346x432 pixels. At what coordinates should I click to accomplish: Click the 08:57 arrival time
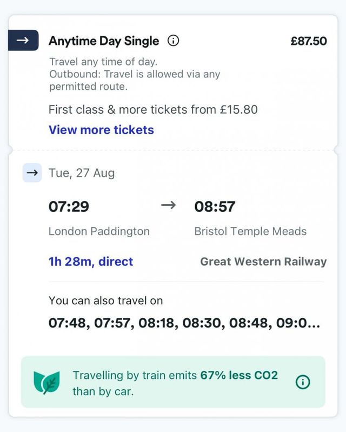pyautogui.click(x=215, y=206)
